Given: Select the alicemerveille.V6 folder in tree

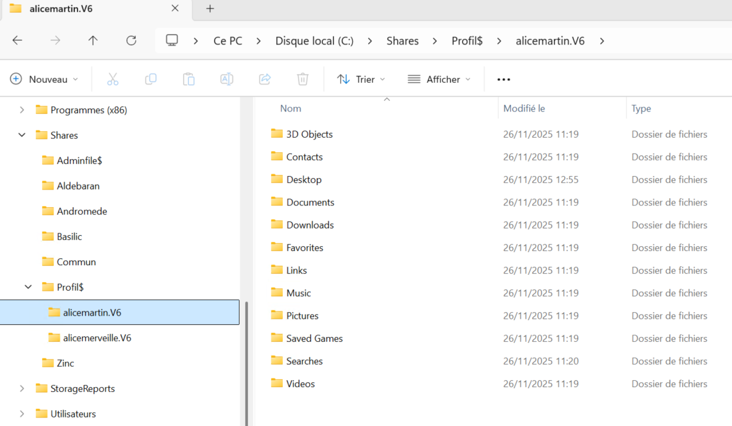Looking at the screenshot, I should pyautogui.click(x=97, y=338).
